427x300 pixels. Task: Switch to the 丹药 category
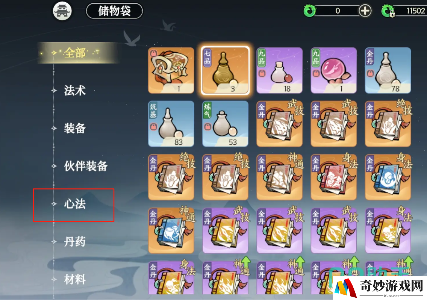coord(75,241)
